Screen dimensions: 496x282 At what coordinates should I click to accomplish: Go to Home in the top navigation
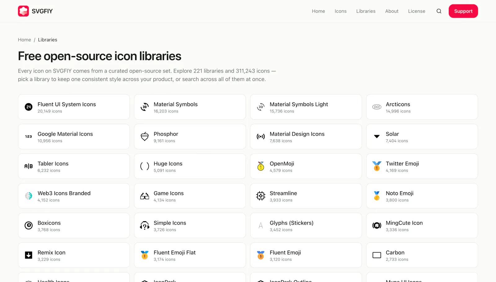tap(318, 11)
